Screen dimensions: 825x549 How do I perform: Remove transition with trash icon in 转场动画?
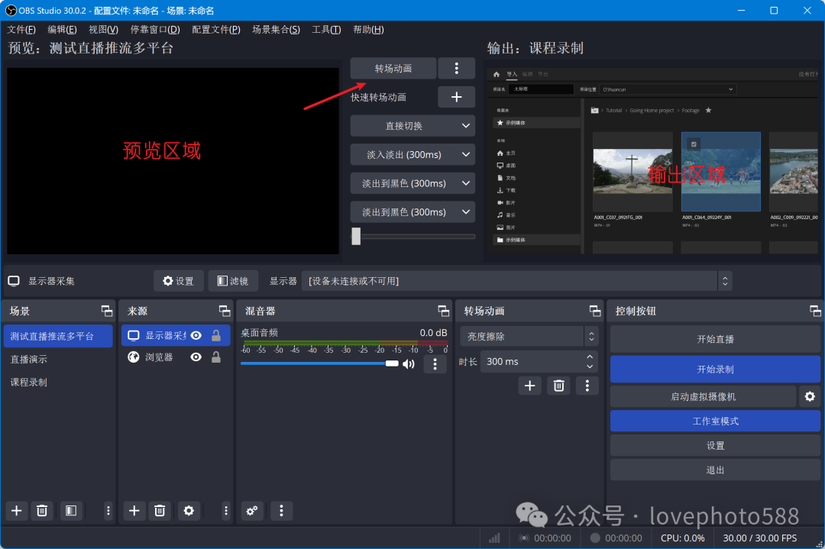pyautogui.click(x=558, y=386)
